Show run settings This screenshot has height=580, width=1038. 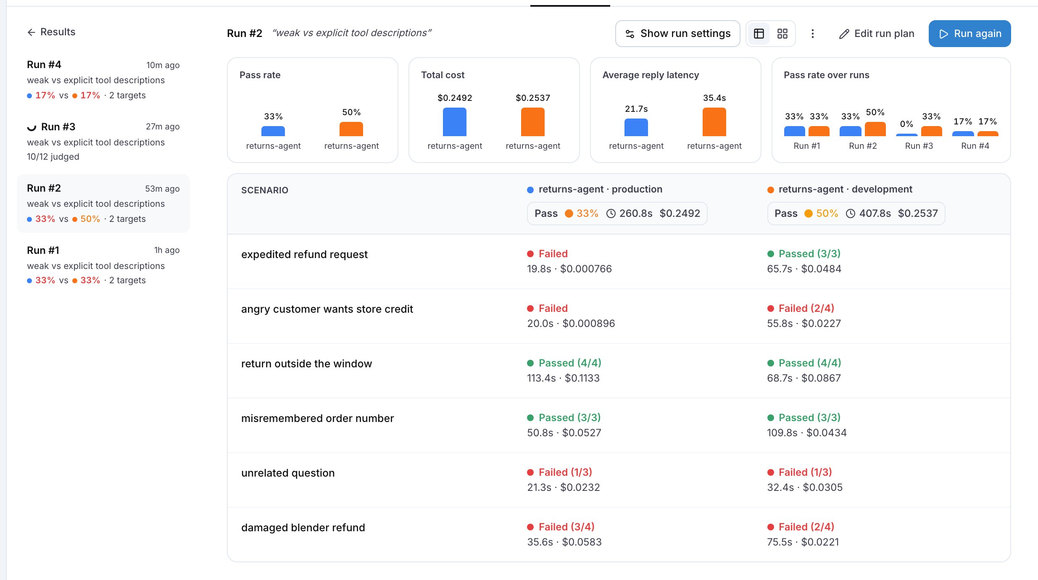pyautogui.click(x=677, y=34)
